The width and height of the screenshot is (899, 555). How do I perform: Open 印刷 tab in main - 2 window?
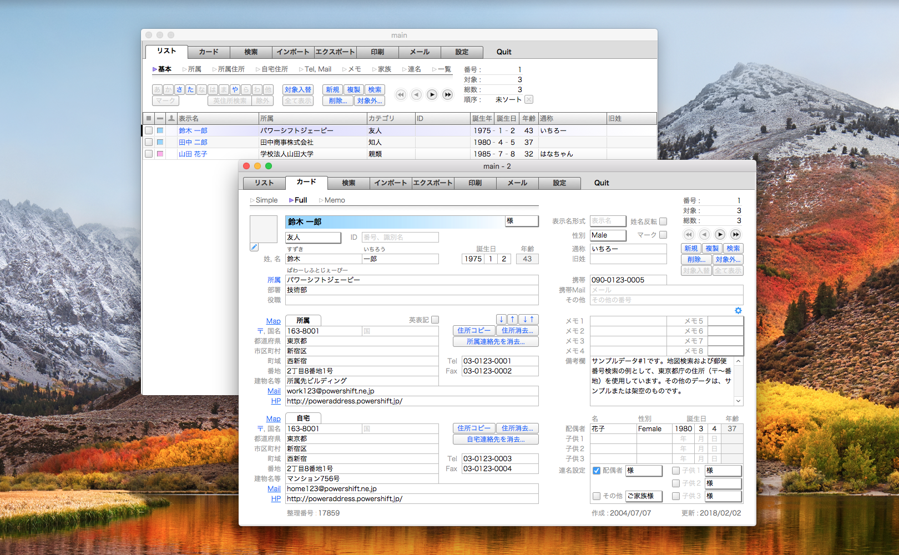pyautogui.click(x=475, y=183)
